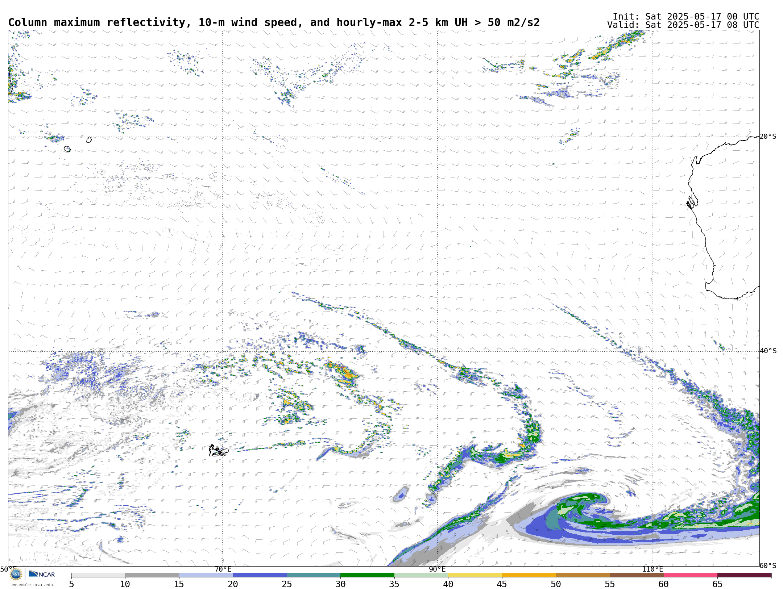The height and width of the screenshot is (589, 783).
Task: Click the colorbar tick label '50'
Action: (x=556, y=584)
